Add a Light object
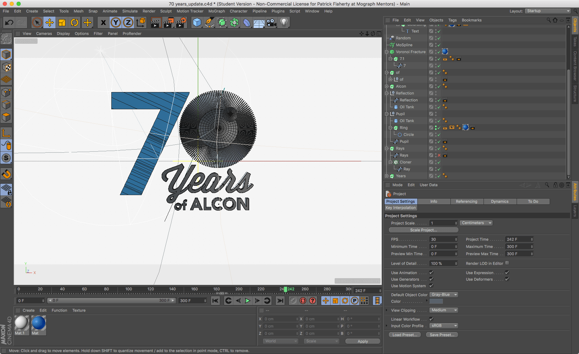Image resolution: width=579 pixels, height=354 pixels. point(284,23)
